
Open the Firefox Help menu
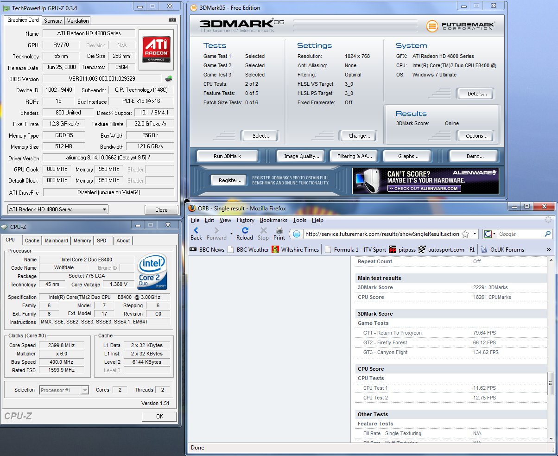(x=317, y=220)
